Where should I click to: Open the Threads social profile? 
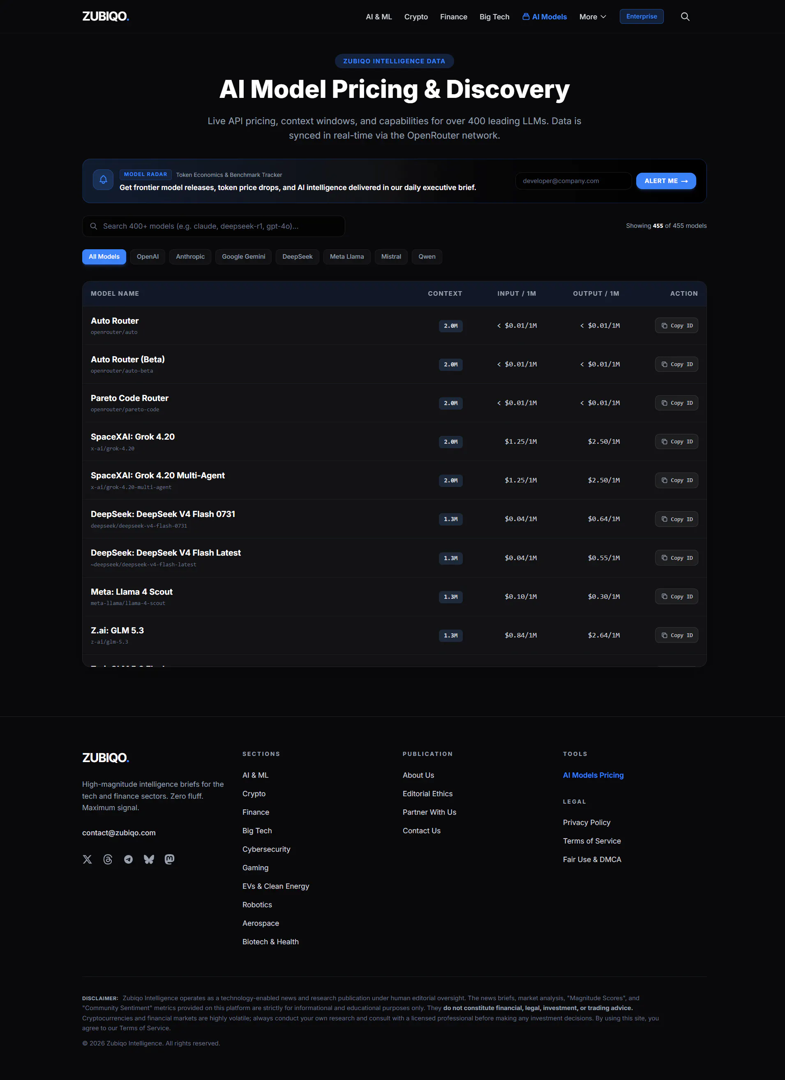coord(108,859)
